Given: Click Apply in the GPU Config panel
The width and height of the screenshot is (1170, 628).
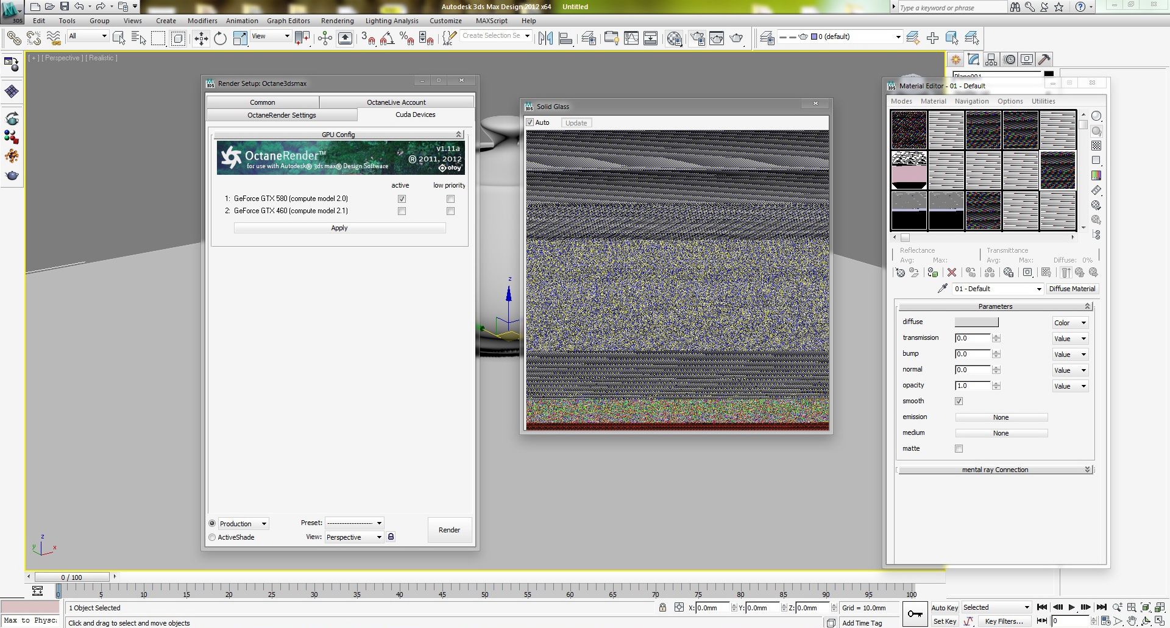Looking at the screenshot, I should pos(339,228).
